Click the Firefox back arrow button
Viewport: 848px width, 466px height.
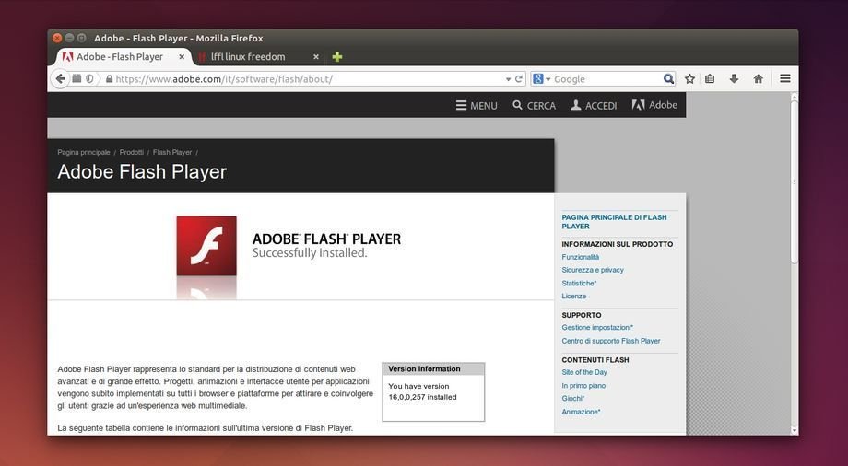click(x=61, y=79)
